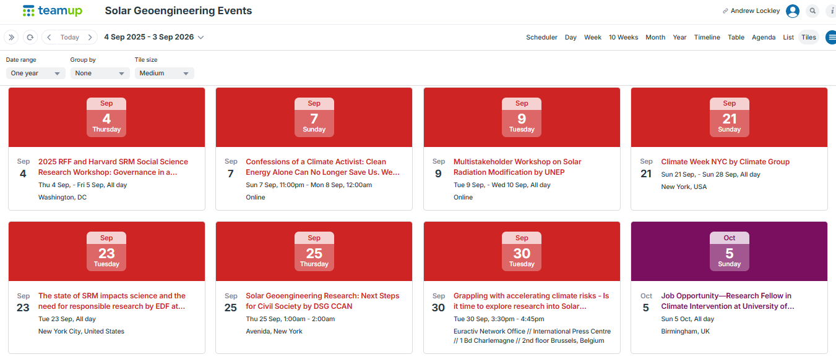Click the Teamup logo
836x357 pixels.
(52, 10)
